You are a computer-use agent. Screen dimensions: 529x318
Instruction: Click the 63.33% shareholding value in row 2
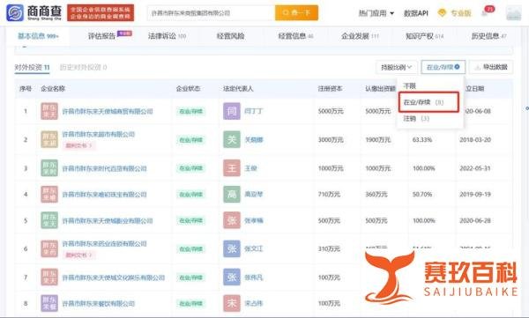[422, 139]
